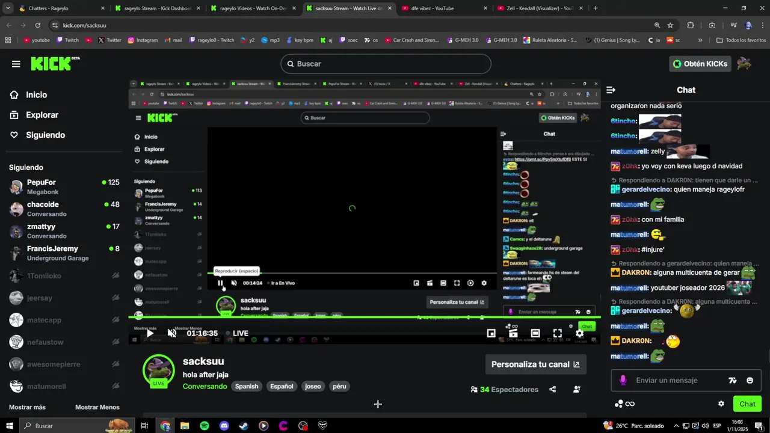
Task: Click the Obtén KICKs button
Action: (x=700, y=64)
